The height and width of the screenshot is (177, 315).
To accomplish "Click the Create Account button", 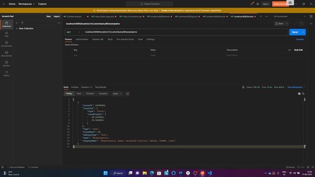I will (281, 4).
